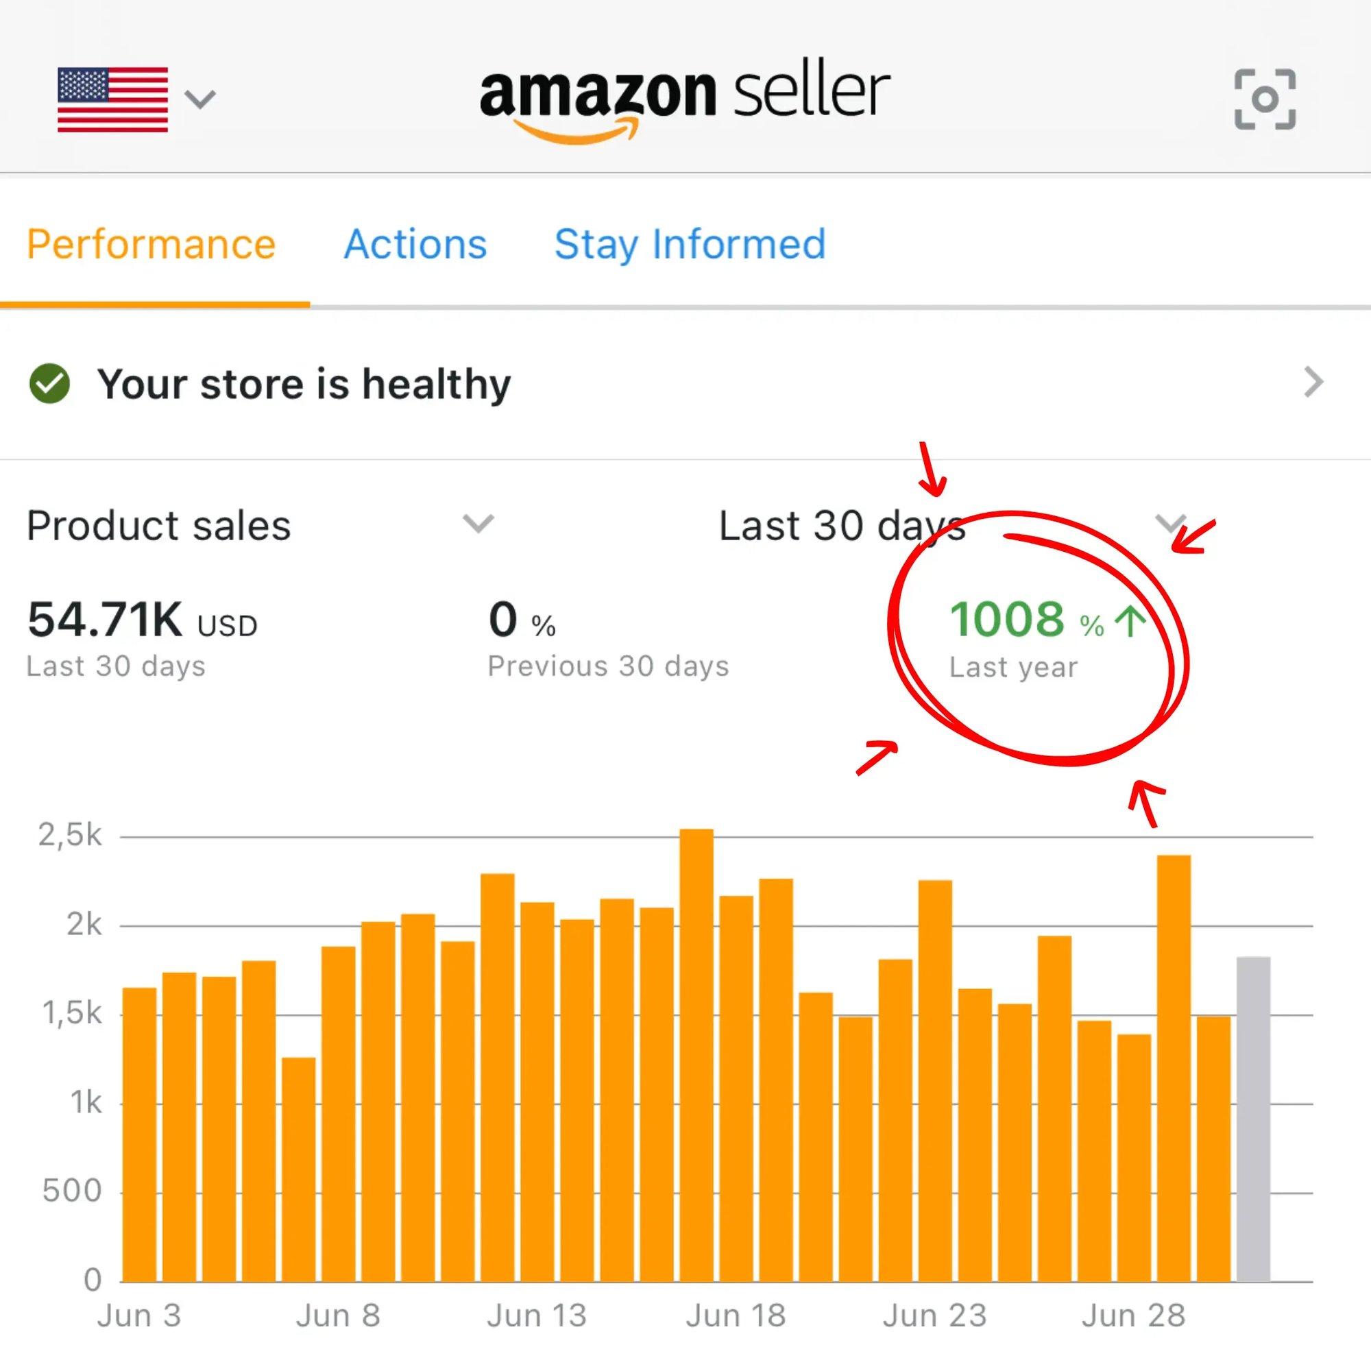This screenshot has height=1371, width=1371.
Task: Click the green store health checkmark icon
Action: tap(49, 384)
